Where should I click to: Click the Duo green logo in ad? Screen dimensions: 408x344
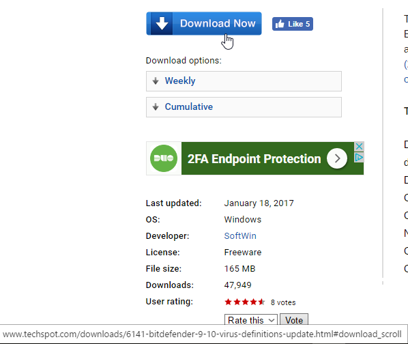[164, 158]
